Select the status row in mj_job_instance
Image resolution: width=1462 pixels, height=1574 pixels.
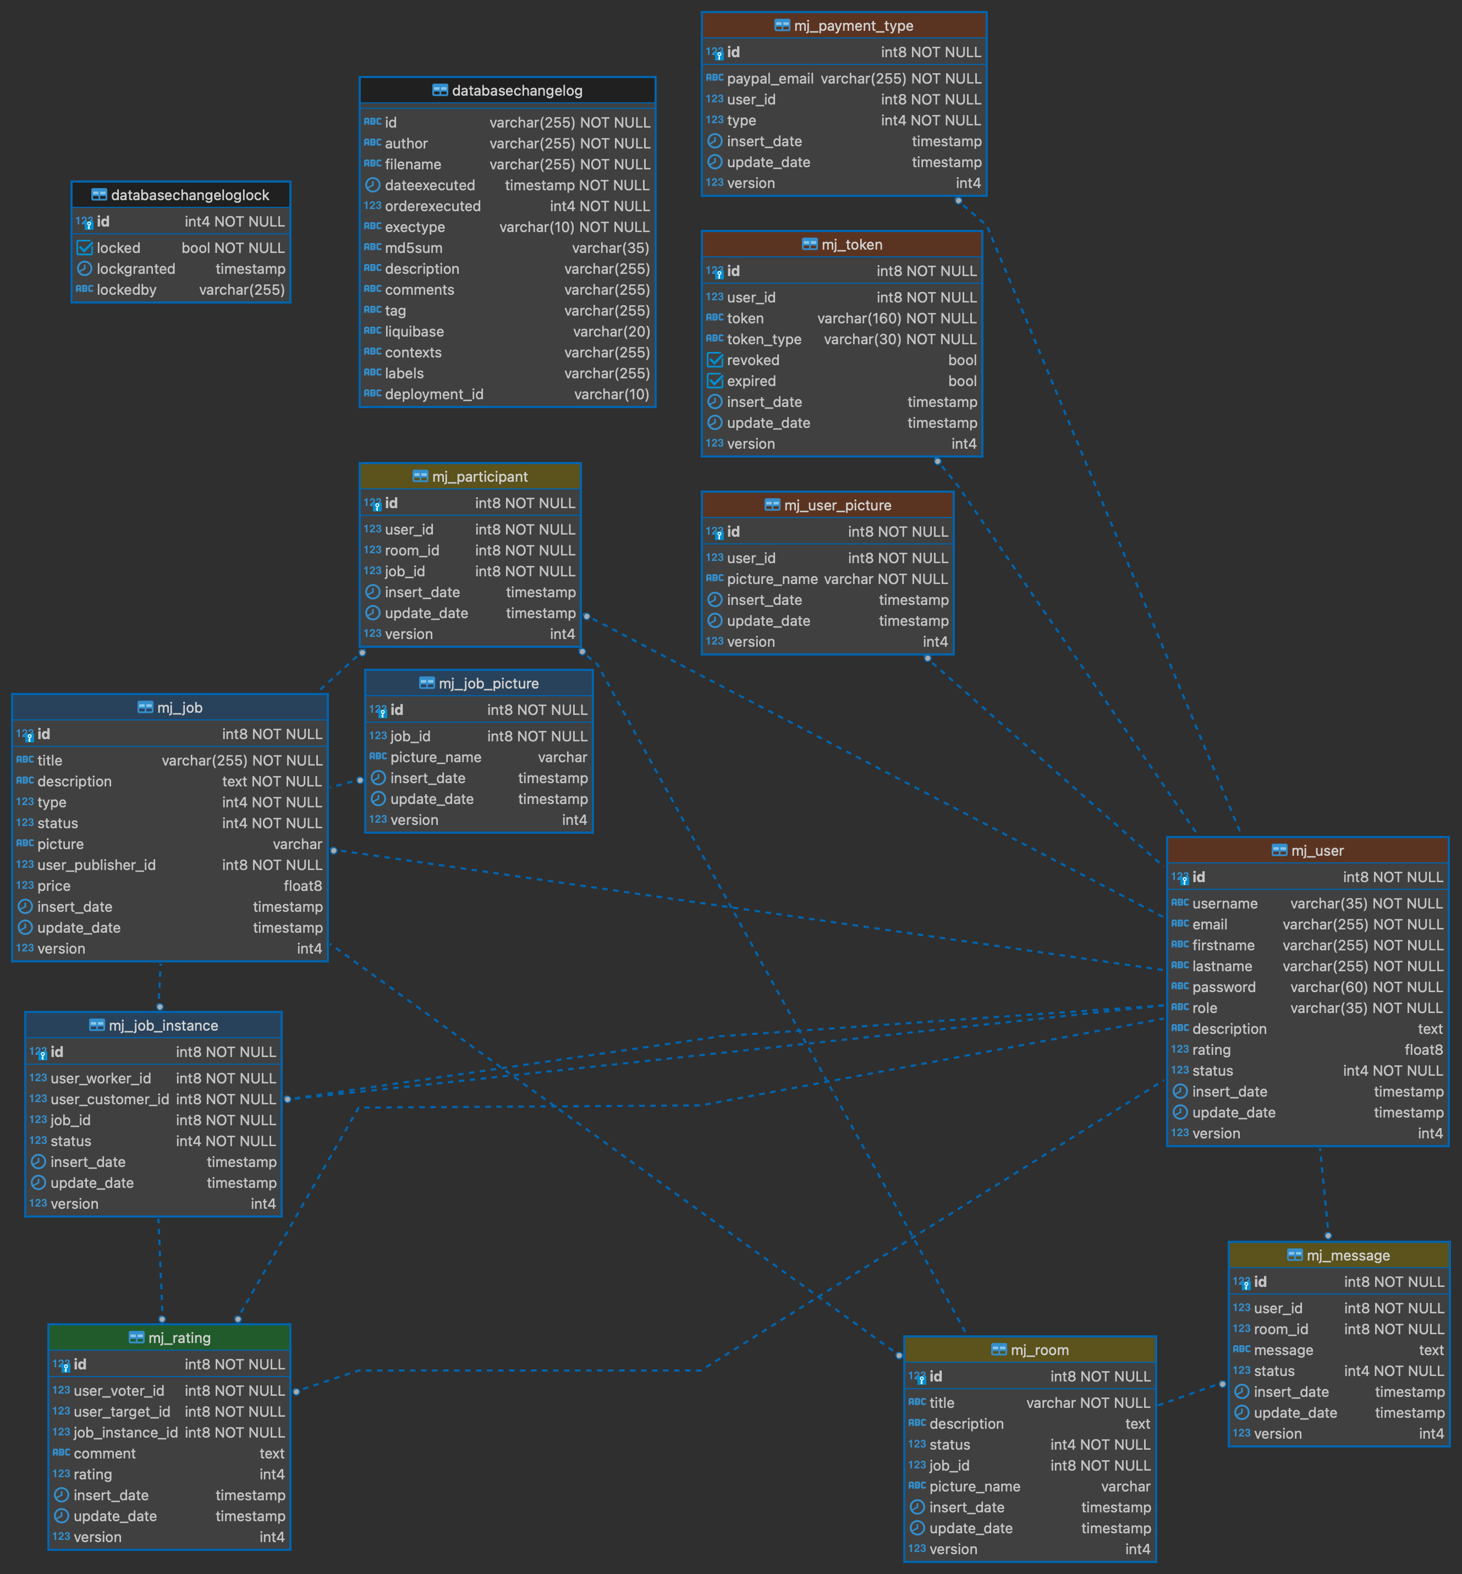153,1141
